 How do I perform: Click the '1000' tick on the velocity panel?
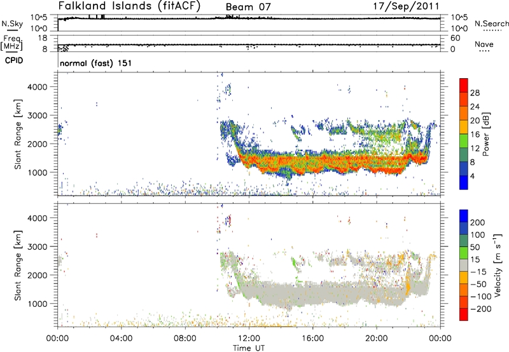(x=37, y=304)
